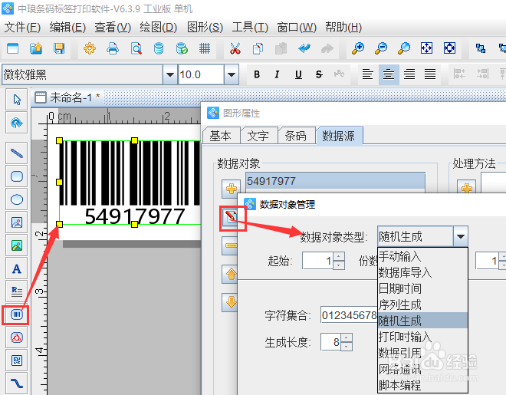Zoom out on the canvas

[381, 48]
